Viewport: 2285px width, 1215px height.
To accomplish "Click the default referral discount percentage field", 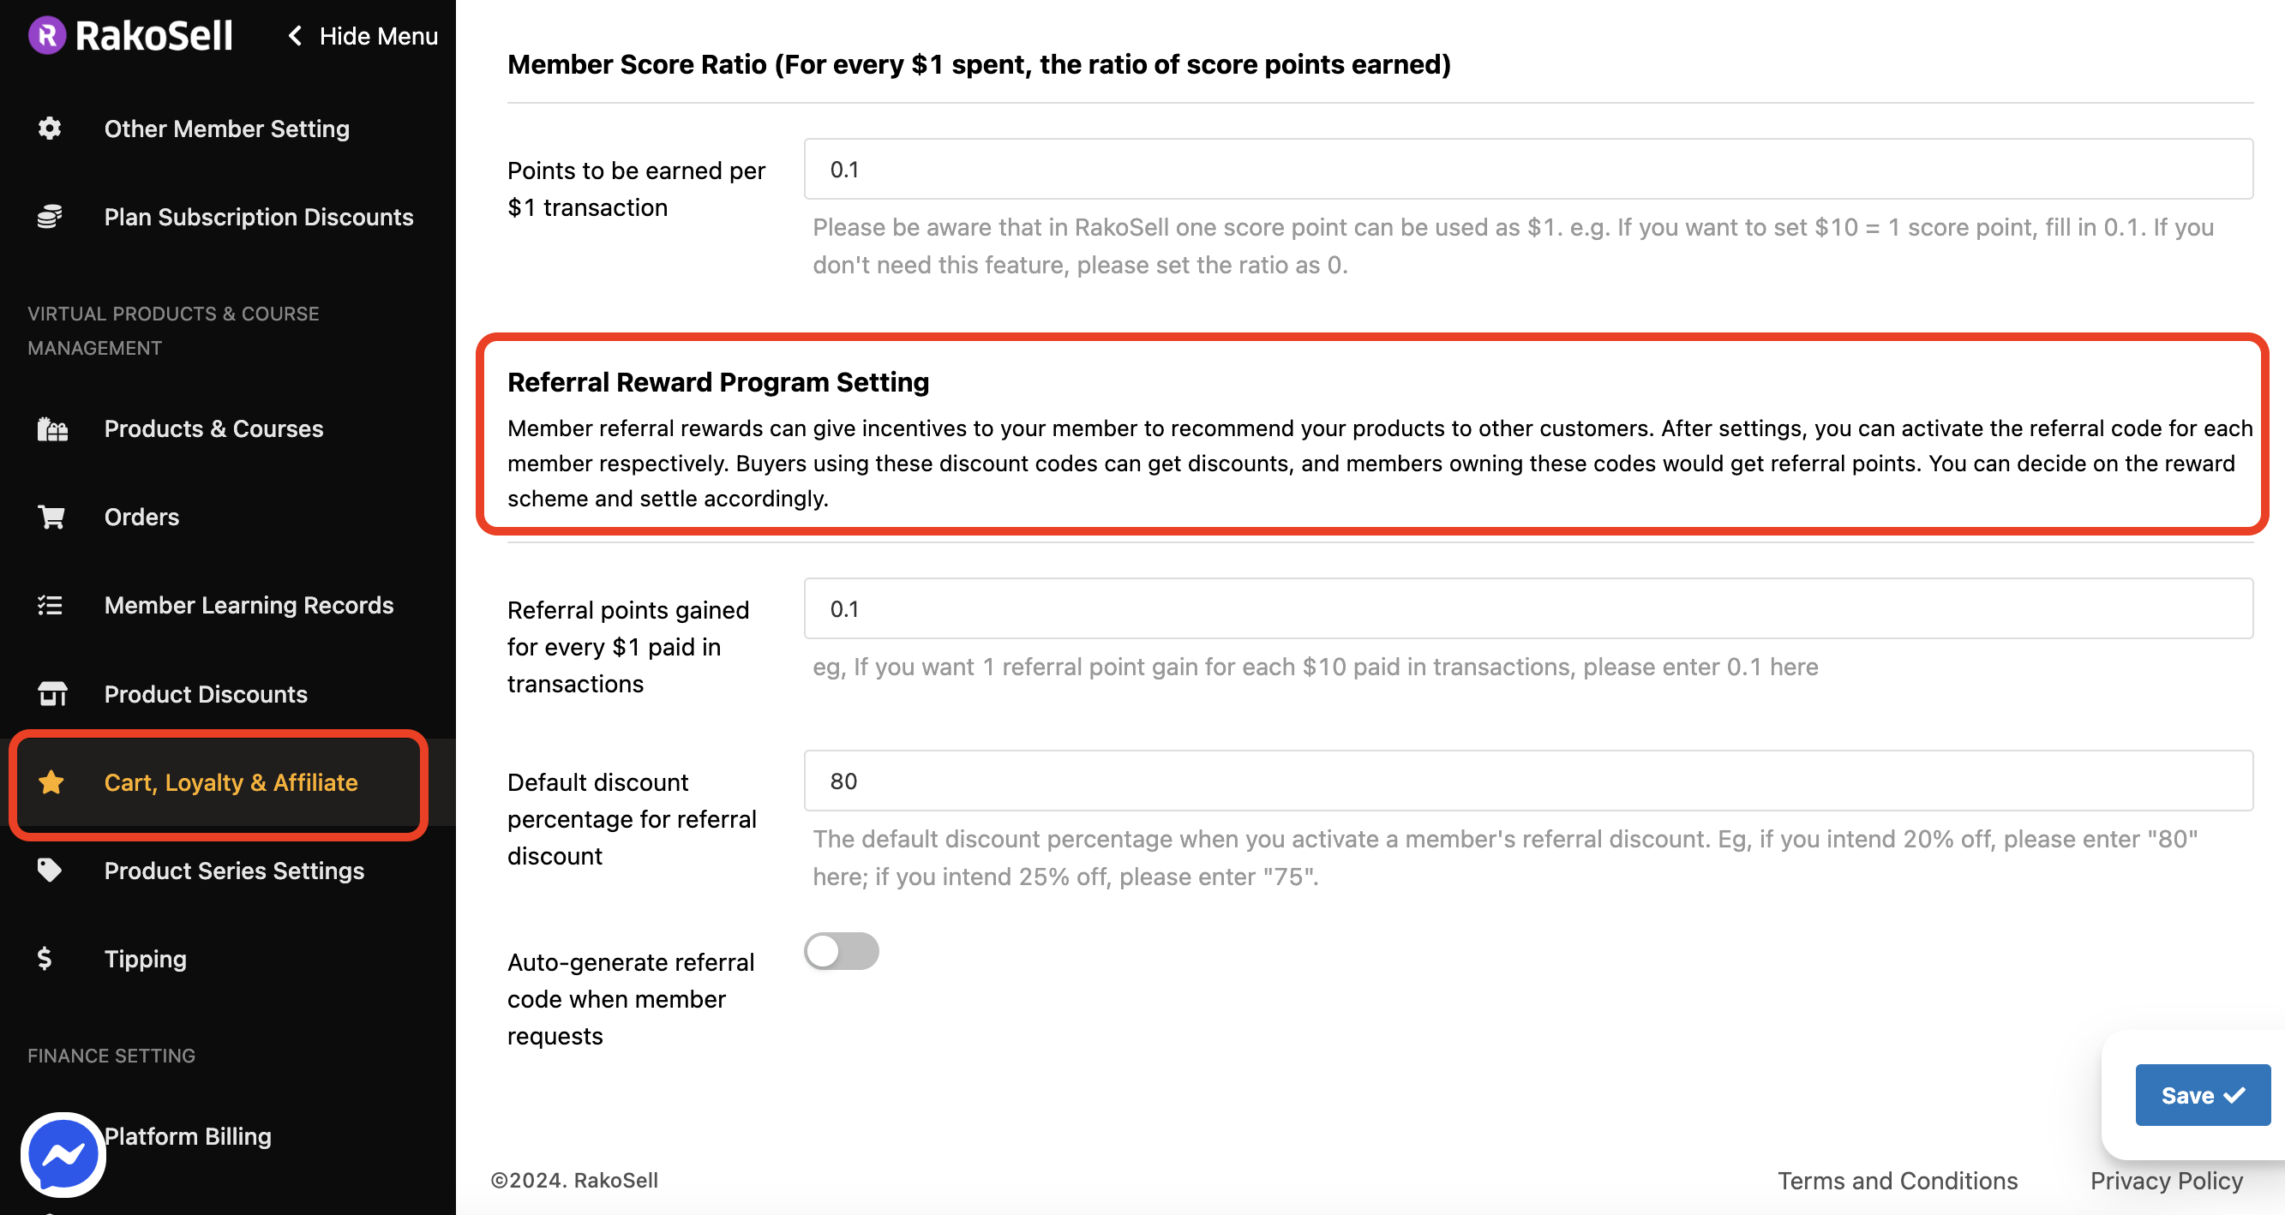I will click(1527, 781).
